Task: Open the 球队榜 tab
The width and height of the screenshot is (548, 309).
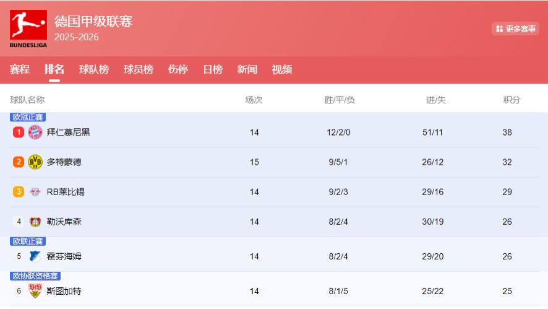Action: (94, 69)
